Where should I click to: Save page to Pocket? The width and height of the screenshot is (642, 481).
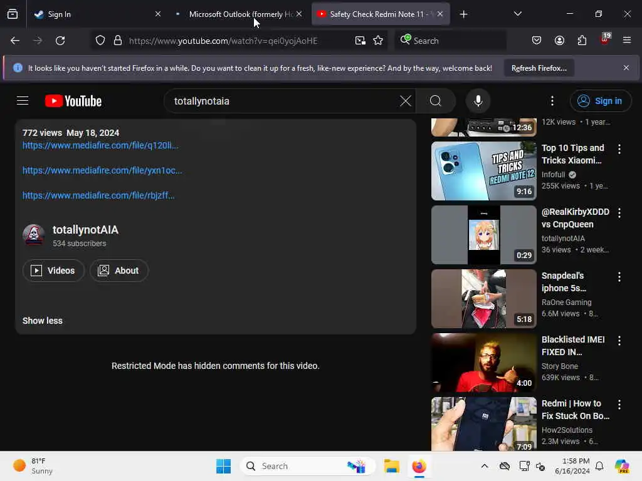pyautogui.click(x=537, y=41)
